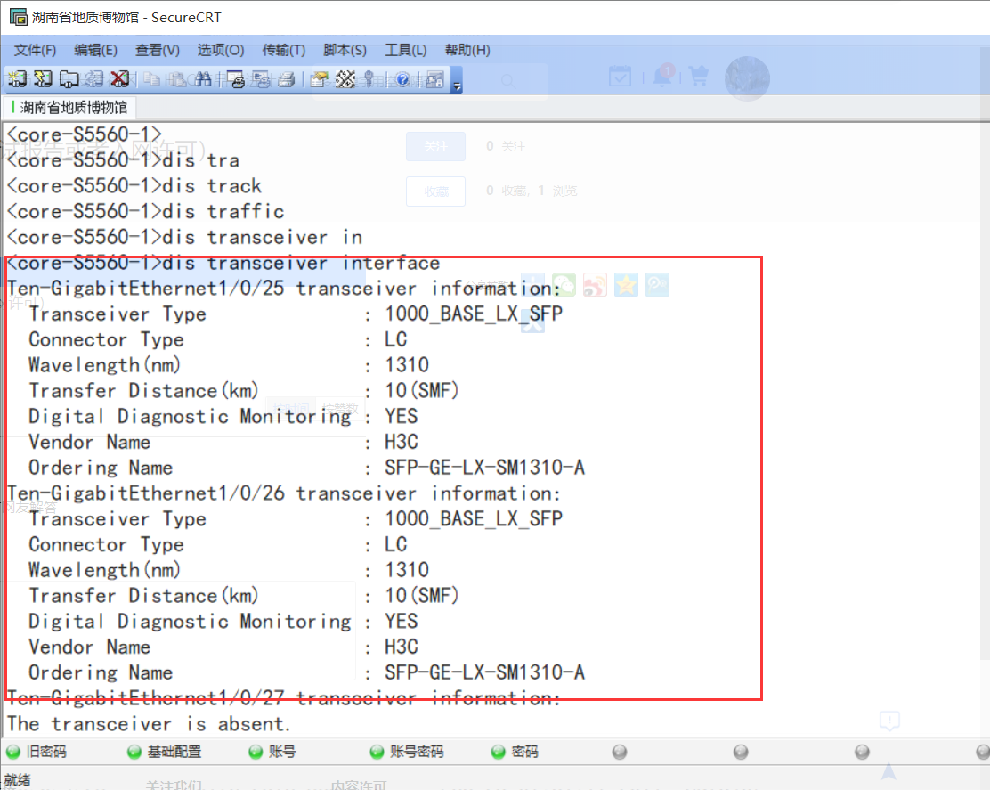Screen dimensions: 990x790
Task: Open the 选项(O) menu
Action: tap(221, 51)
